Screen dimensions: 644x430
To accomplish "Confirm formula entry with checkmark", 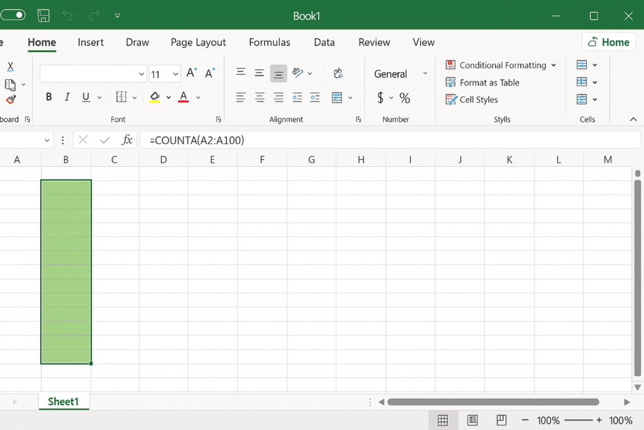I will [105, 140].
